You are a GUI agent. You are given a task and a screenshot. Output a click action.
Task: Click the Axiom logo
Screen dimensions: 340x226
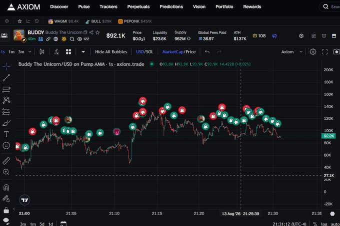pos(23,7)
